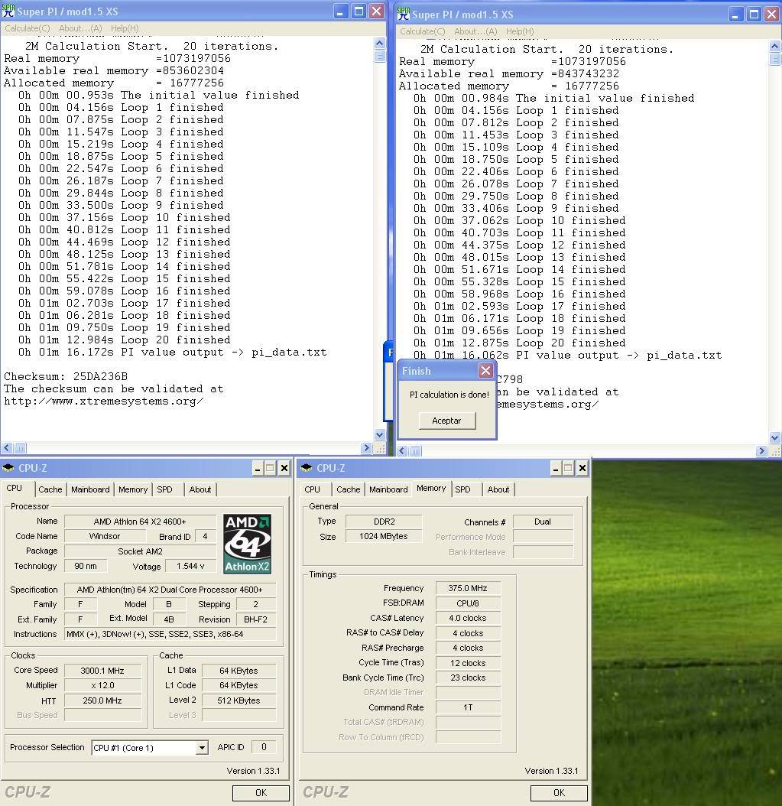This screenshot has width=782, height=806.
Task: Minimize the left Super PI window
Action: click(x=341, y=11)
